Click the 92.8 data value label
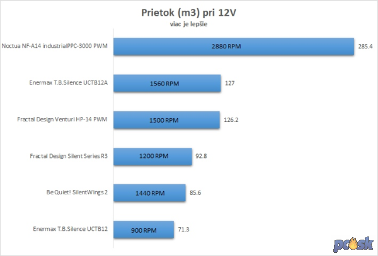This screenshot has width=378, height=256. 201,156
